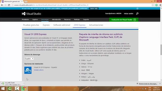Open Introducción menu
Viewport: 162px width, 91px height.
coord(56,19)
